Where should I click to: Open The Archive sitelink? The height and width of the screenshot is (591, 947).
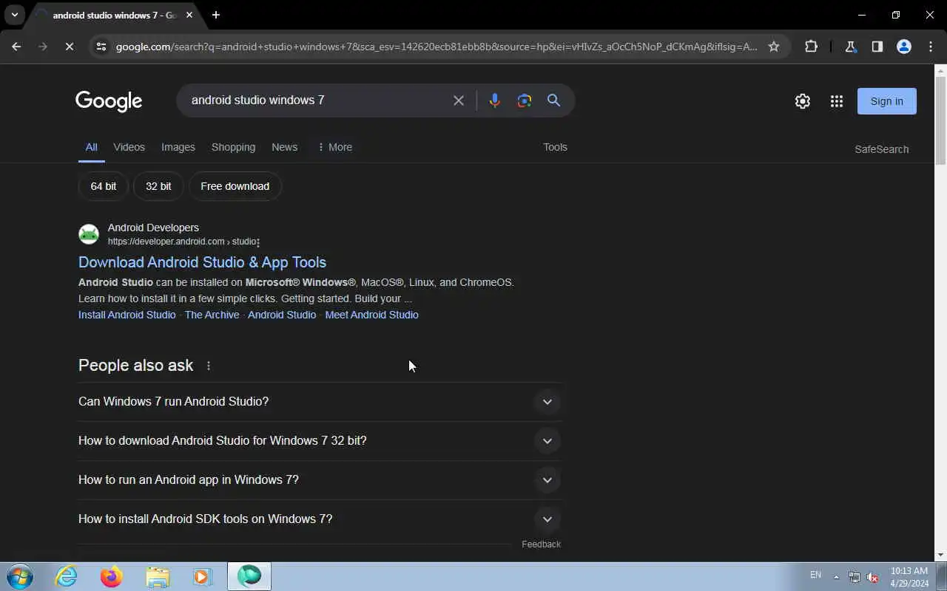(212, 315)
